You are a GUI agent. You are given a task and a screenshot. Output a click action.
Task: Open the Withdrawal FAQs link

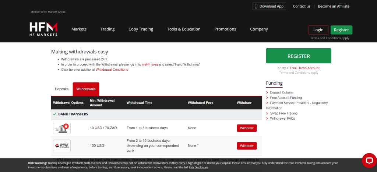[282, 118]
